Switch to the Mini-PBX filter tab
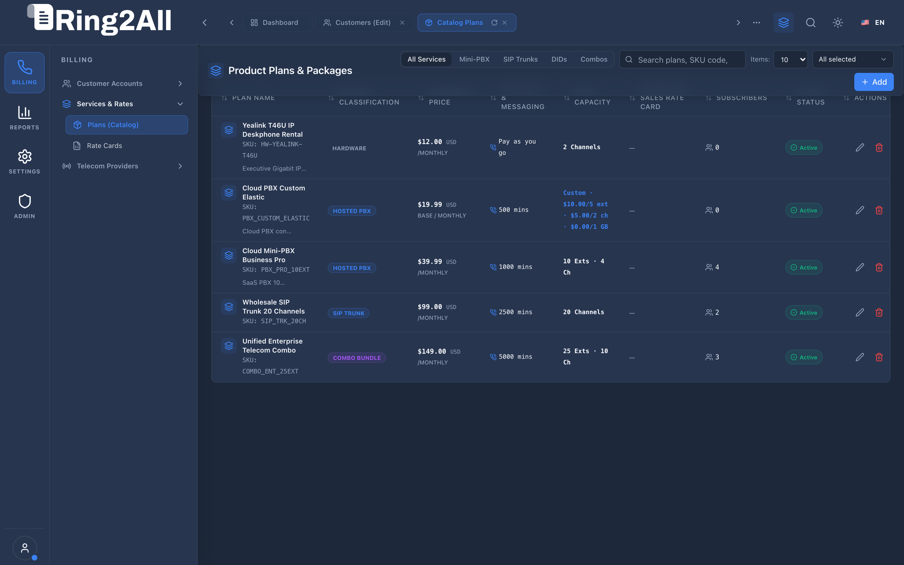This screenshot has height=565, width=904. pyautogui.click(x=474, y=59)
